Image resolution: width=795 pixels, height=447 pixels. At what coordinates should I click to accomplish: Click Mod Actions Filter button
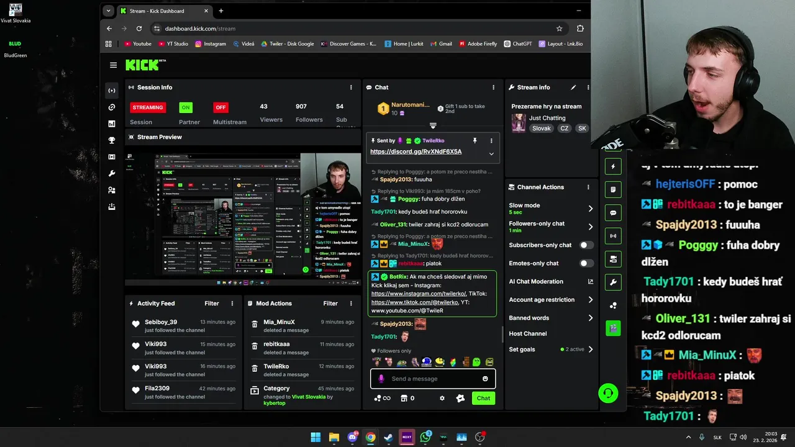click(330, 304)
